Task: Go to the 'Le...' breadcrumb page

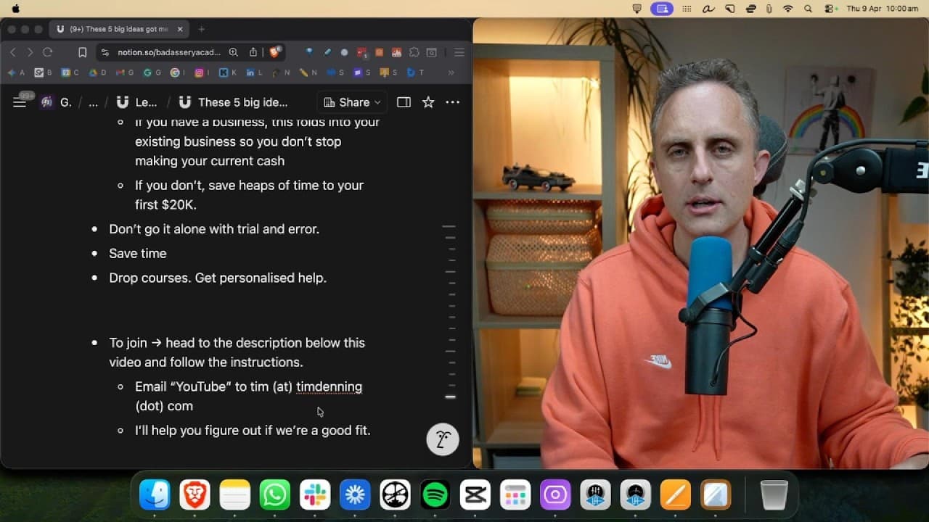Action: pyautogui.click(x=138, y=102)
